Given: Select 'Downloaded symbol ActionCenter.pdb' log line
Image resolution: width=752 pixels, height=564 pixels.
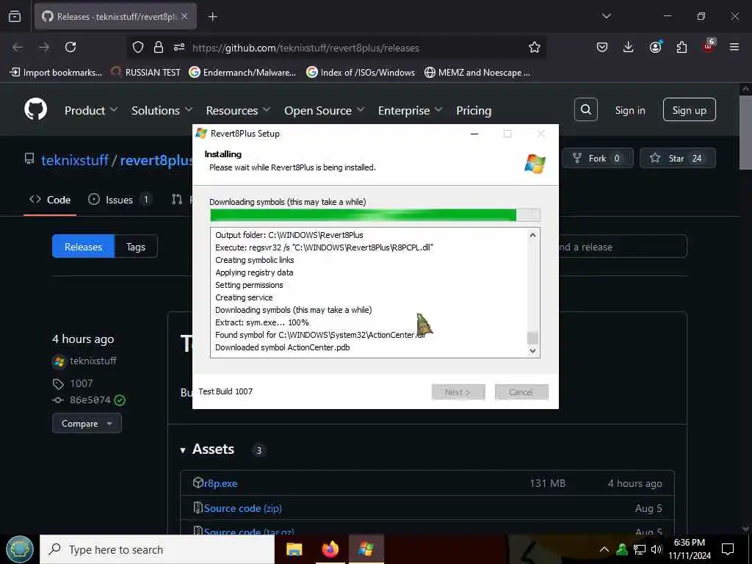Looking at the screenshot, I should tap(283, 347).
